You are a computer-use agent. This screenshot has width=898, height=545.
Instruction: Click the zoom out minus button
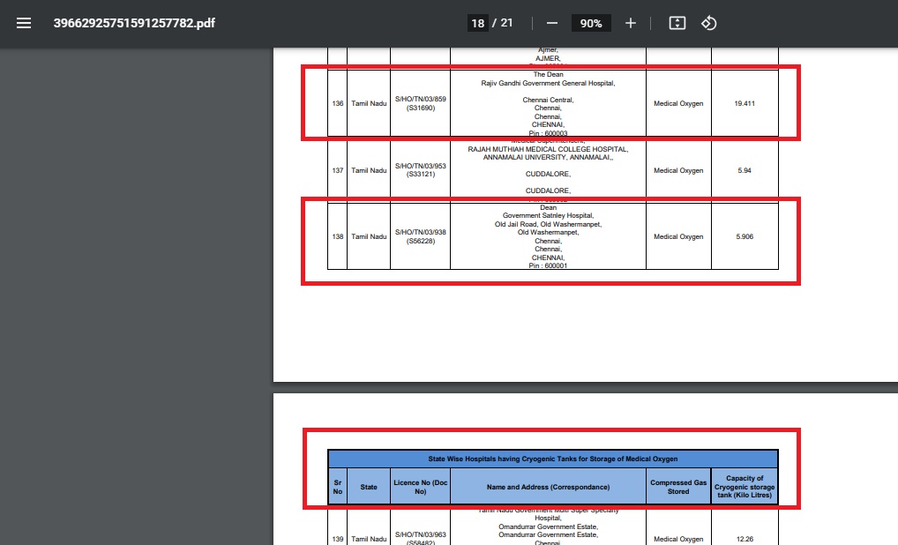pyautogui.click(x=552, y=23)
